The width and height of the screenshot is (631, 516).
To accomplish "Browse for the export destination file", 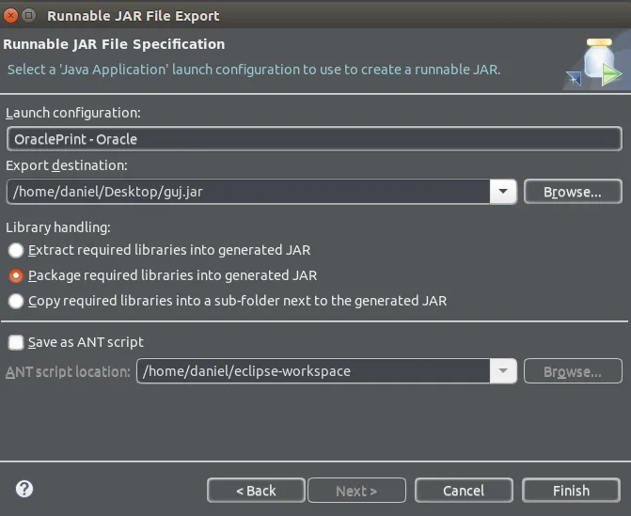I will tap(573, 192).
